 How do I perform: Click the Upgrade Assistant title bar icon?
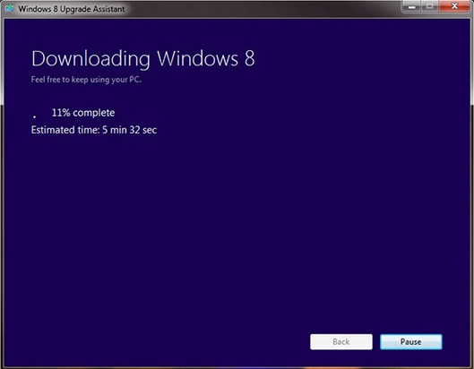[9, 8]
